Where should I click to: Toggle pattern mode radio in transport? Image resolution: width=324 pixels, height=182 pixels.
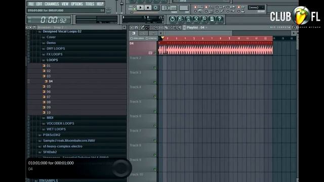(x=134, y=7)
